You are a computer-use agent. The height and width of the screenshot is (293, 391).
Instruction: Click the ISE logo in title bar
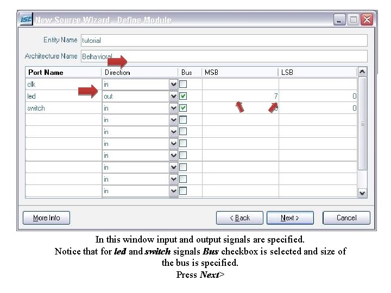click(x=26, y=19)
